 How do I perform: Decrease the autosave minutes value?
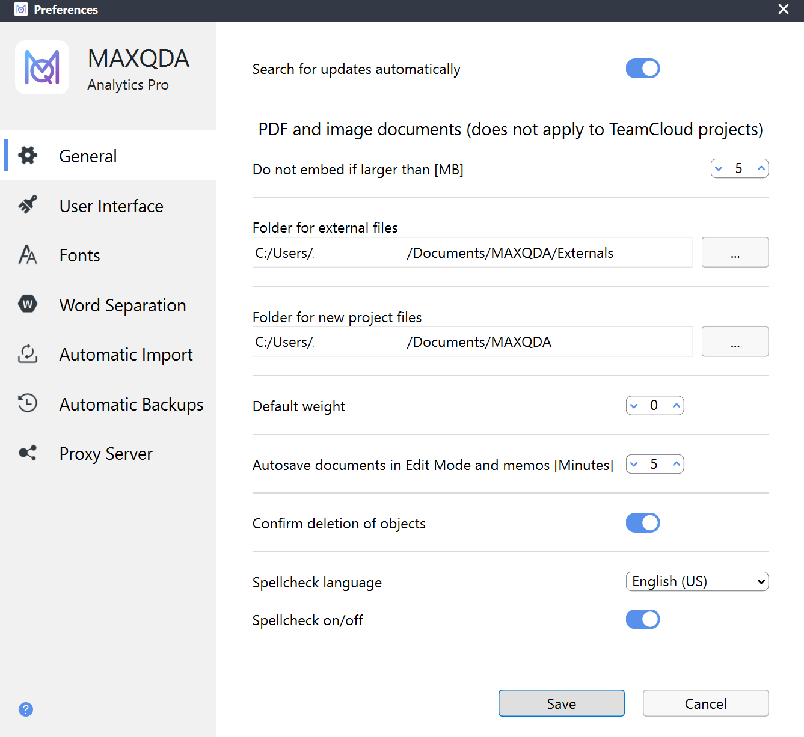[x=634, y=464]
